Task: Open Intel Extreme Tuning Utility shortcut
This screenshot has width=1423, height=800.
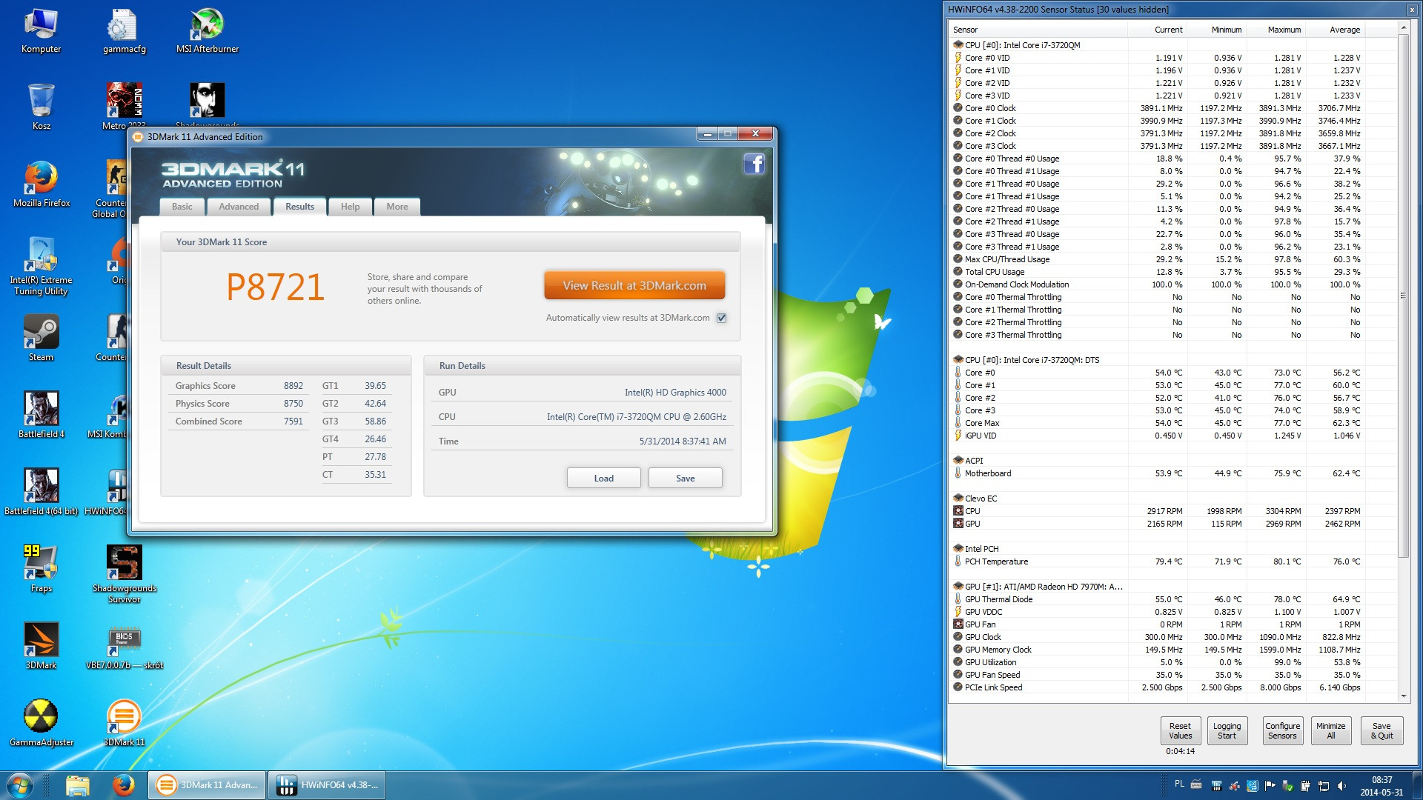Action: tap(41, 267)
